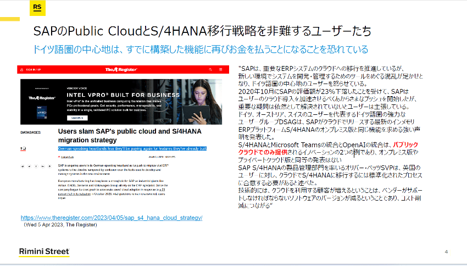
Task: Click the 'VENDOR VOICE' label in ad banner
Action: click(x=77, y=88)
